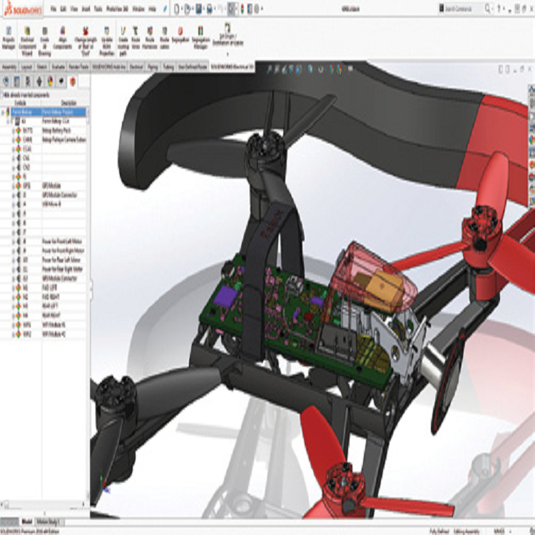Open the Model tab at bottom
This screenshot has height=535, width=535.
pyautogui.click(x=27, y=521)
